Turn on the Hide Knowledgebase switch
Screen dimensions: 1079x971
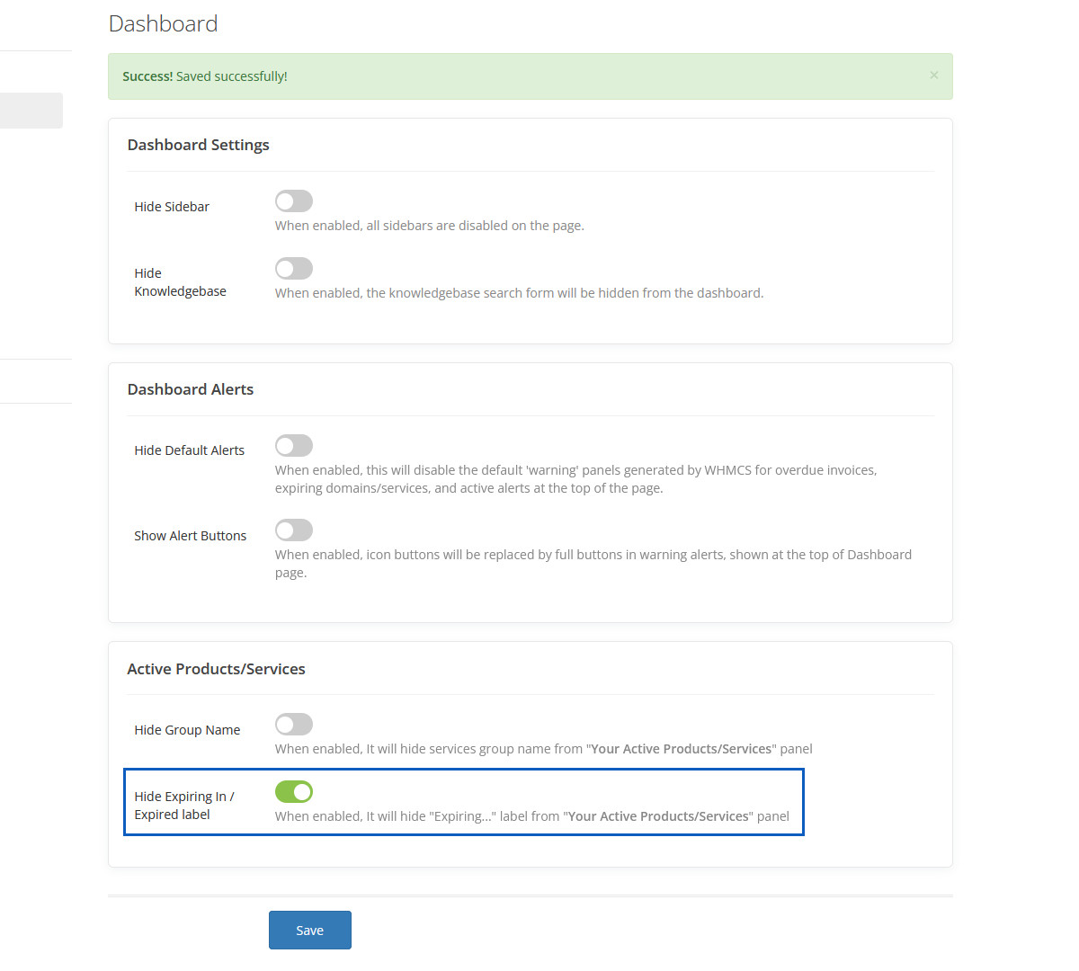[294, 269]
